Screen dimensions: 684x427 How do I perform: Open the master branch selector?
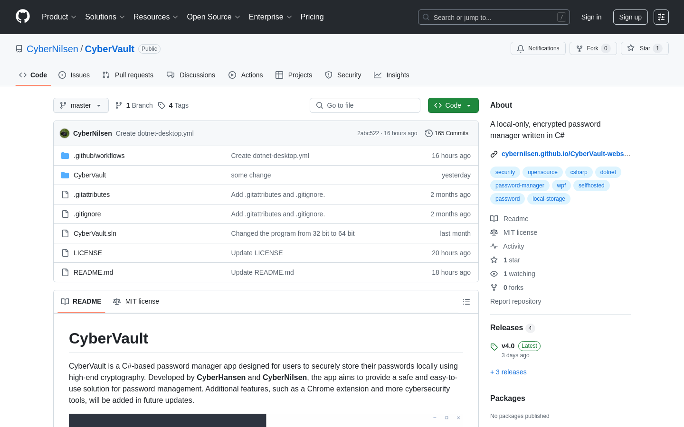(x=81, y=105)
